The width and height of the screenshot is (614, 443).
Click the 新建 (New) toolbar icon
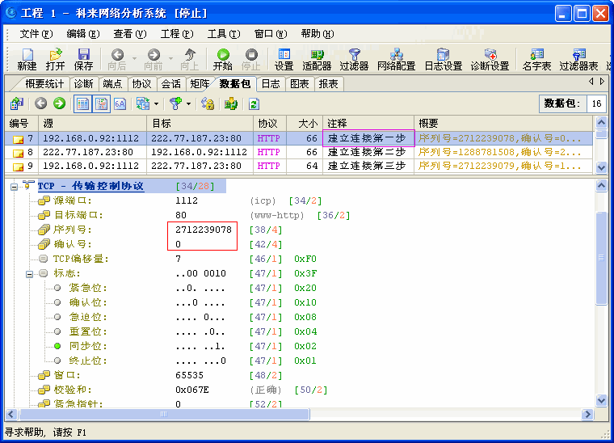[27, 60]
